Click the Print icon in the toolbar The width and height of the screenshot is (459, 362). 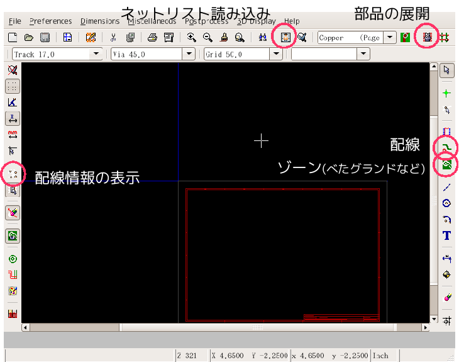[152, 38]
